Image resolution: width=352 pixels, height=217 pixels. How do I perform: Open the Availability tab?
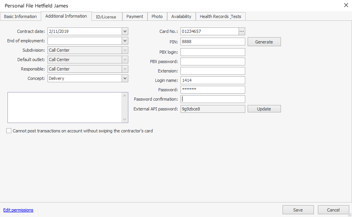181,16
